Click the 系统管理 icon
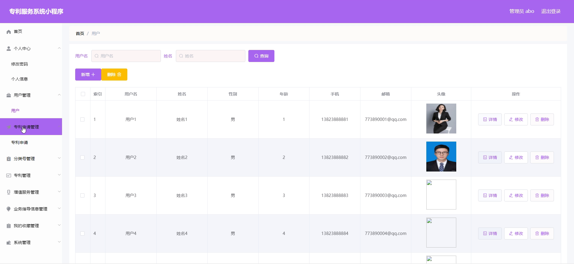Screen dimensions: 574x264 (9, 242)
